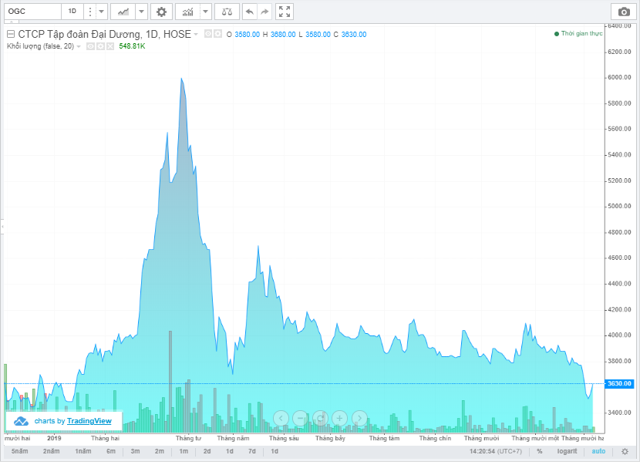Expand the interval dropdown arrow next to 1D
The width and height of the screenshot is (640, 465).
tap(102, 12)
